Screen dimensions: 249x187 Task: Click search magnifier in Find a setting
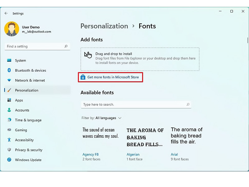point(66,46)
